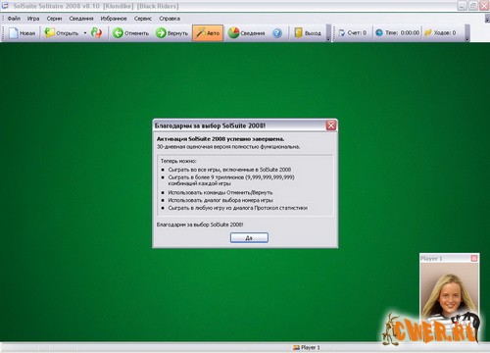Toggle the Авто autoplay button
Screen dimensions: 490x353
pos(208,33)
